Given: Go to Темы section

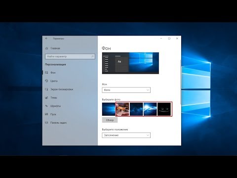Looking at the screenshot, I should tap(54, 97).
